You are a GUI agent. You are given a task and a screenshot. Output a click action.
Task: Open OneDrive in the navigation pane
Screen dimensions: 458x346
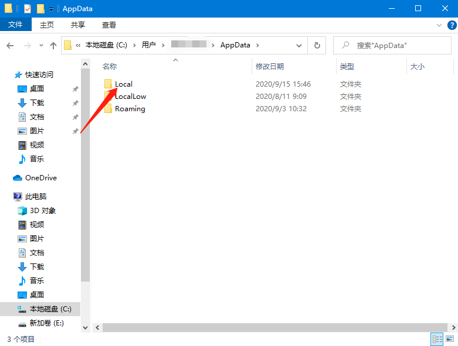41,178
